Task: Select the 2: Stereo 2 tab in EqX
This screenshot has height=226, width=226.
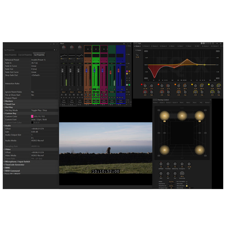Action: 146,46
